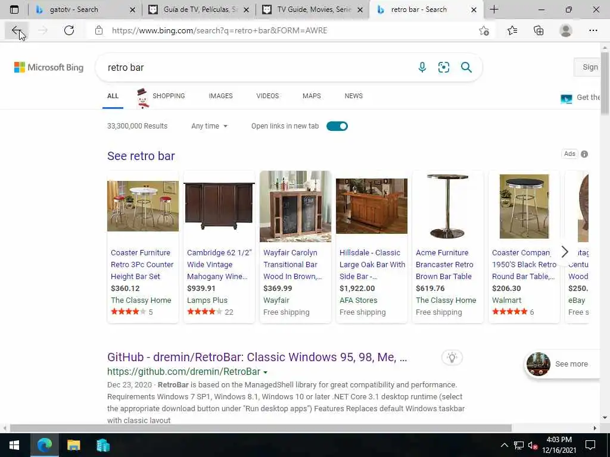
Task: Click the retro bar search input field
Action: (x=257, y=67)
